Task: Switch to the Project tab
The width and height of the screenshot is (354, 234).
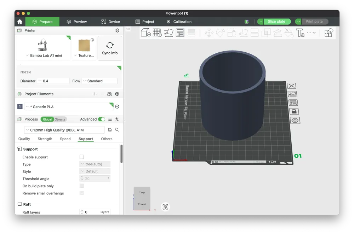Action: (145, 22)
